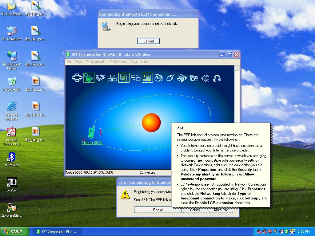
Task: Select the Personal Area Networking service icon
Action: 77,78
